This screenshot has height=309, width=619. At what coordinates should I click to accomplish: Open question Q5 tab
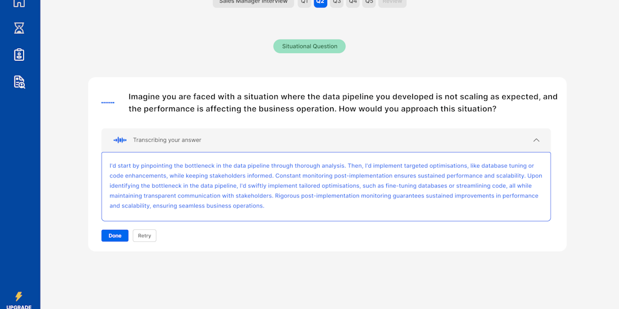tap(369, 2)
